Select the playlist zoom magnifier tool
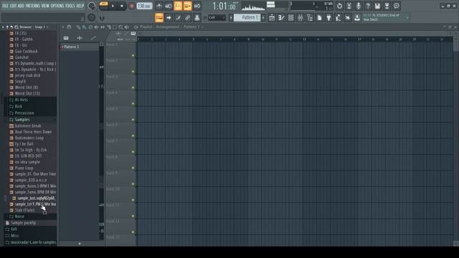This screenshot has height=258, width=459. click(120, 27)
